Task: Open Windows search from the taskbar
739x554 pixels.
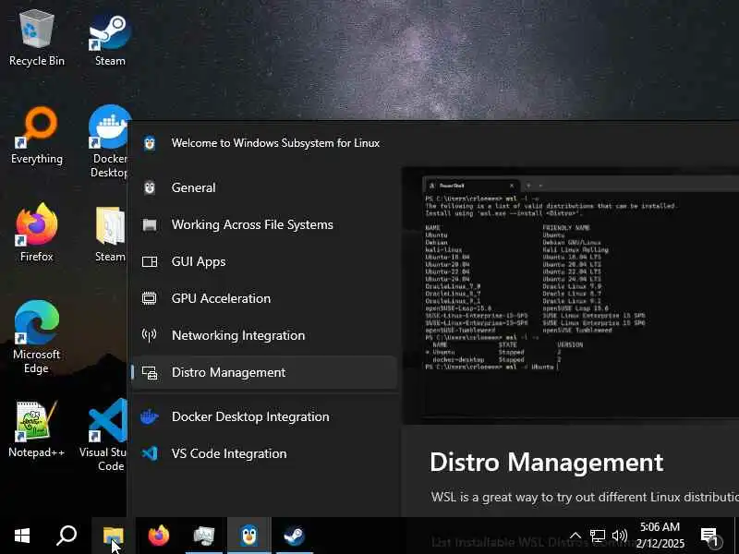Action: pos(67,536)
